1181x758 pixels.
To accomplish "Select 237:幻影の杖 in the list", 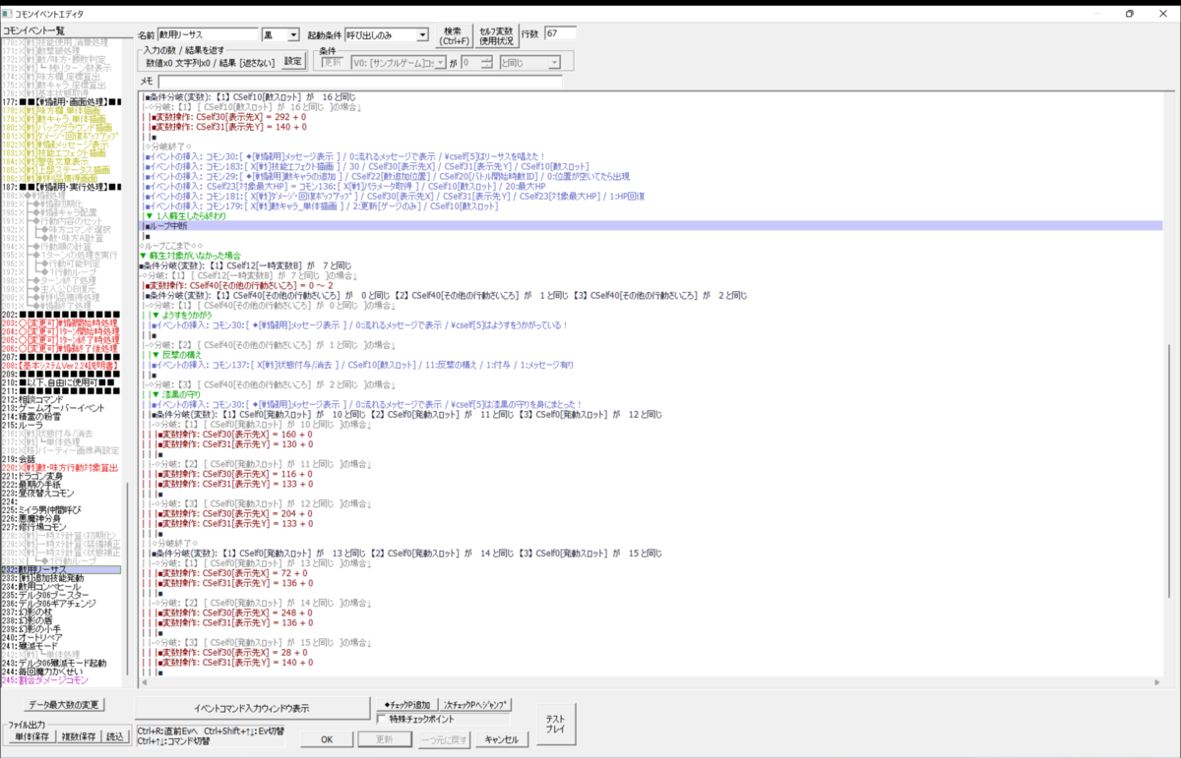I will click(x=30, y=612).
